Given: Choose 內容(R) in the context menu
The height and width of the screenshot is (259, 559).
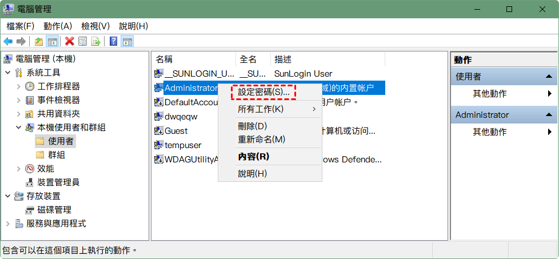Looking at the screenshot, I should [x=270, y=157].
